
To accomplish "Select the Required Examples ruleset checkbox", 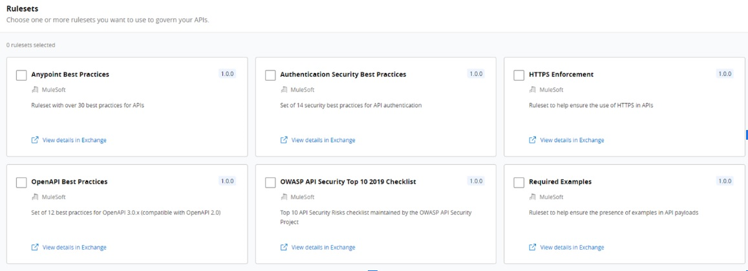I will 518,182.
